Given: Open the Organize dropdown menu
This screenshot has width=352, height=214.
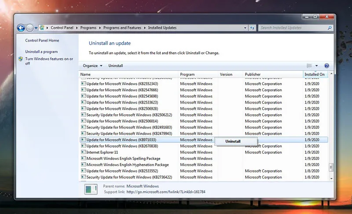Looking at the screenshot, I should point(92,66).
